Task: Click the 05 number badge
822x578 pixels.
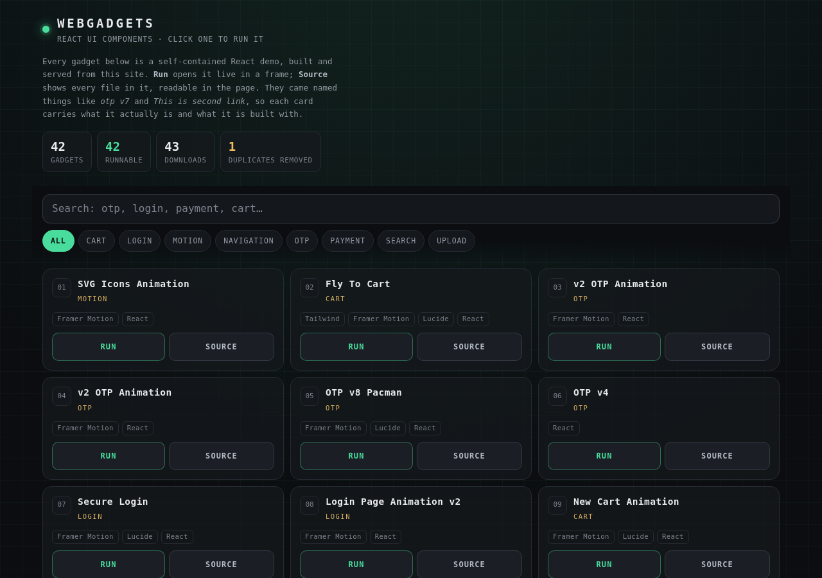Action: 310,396
